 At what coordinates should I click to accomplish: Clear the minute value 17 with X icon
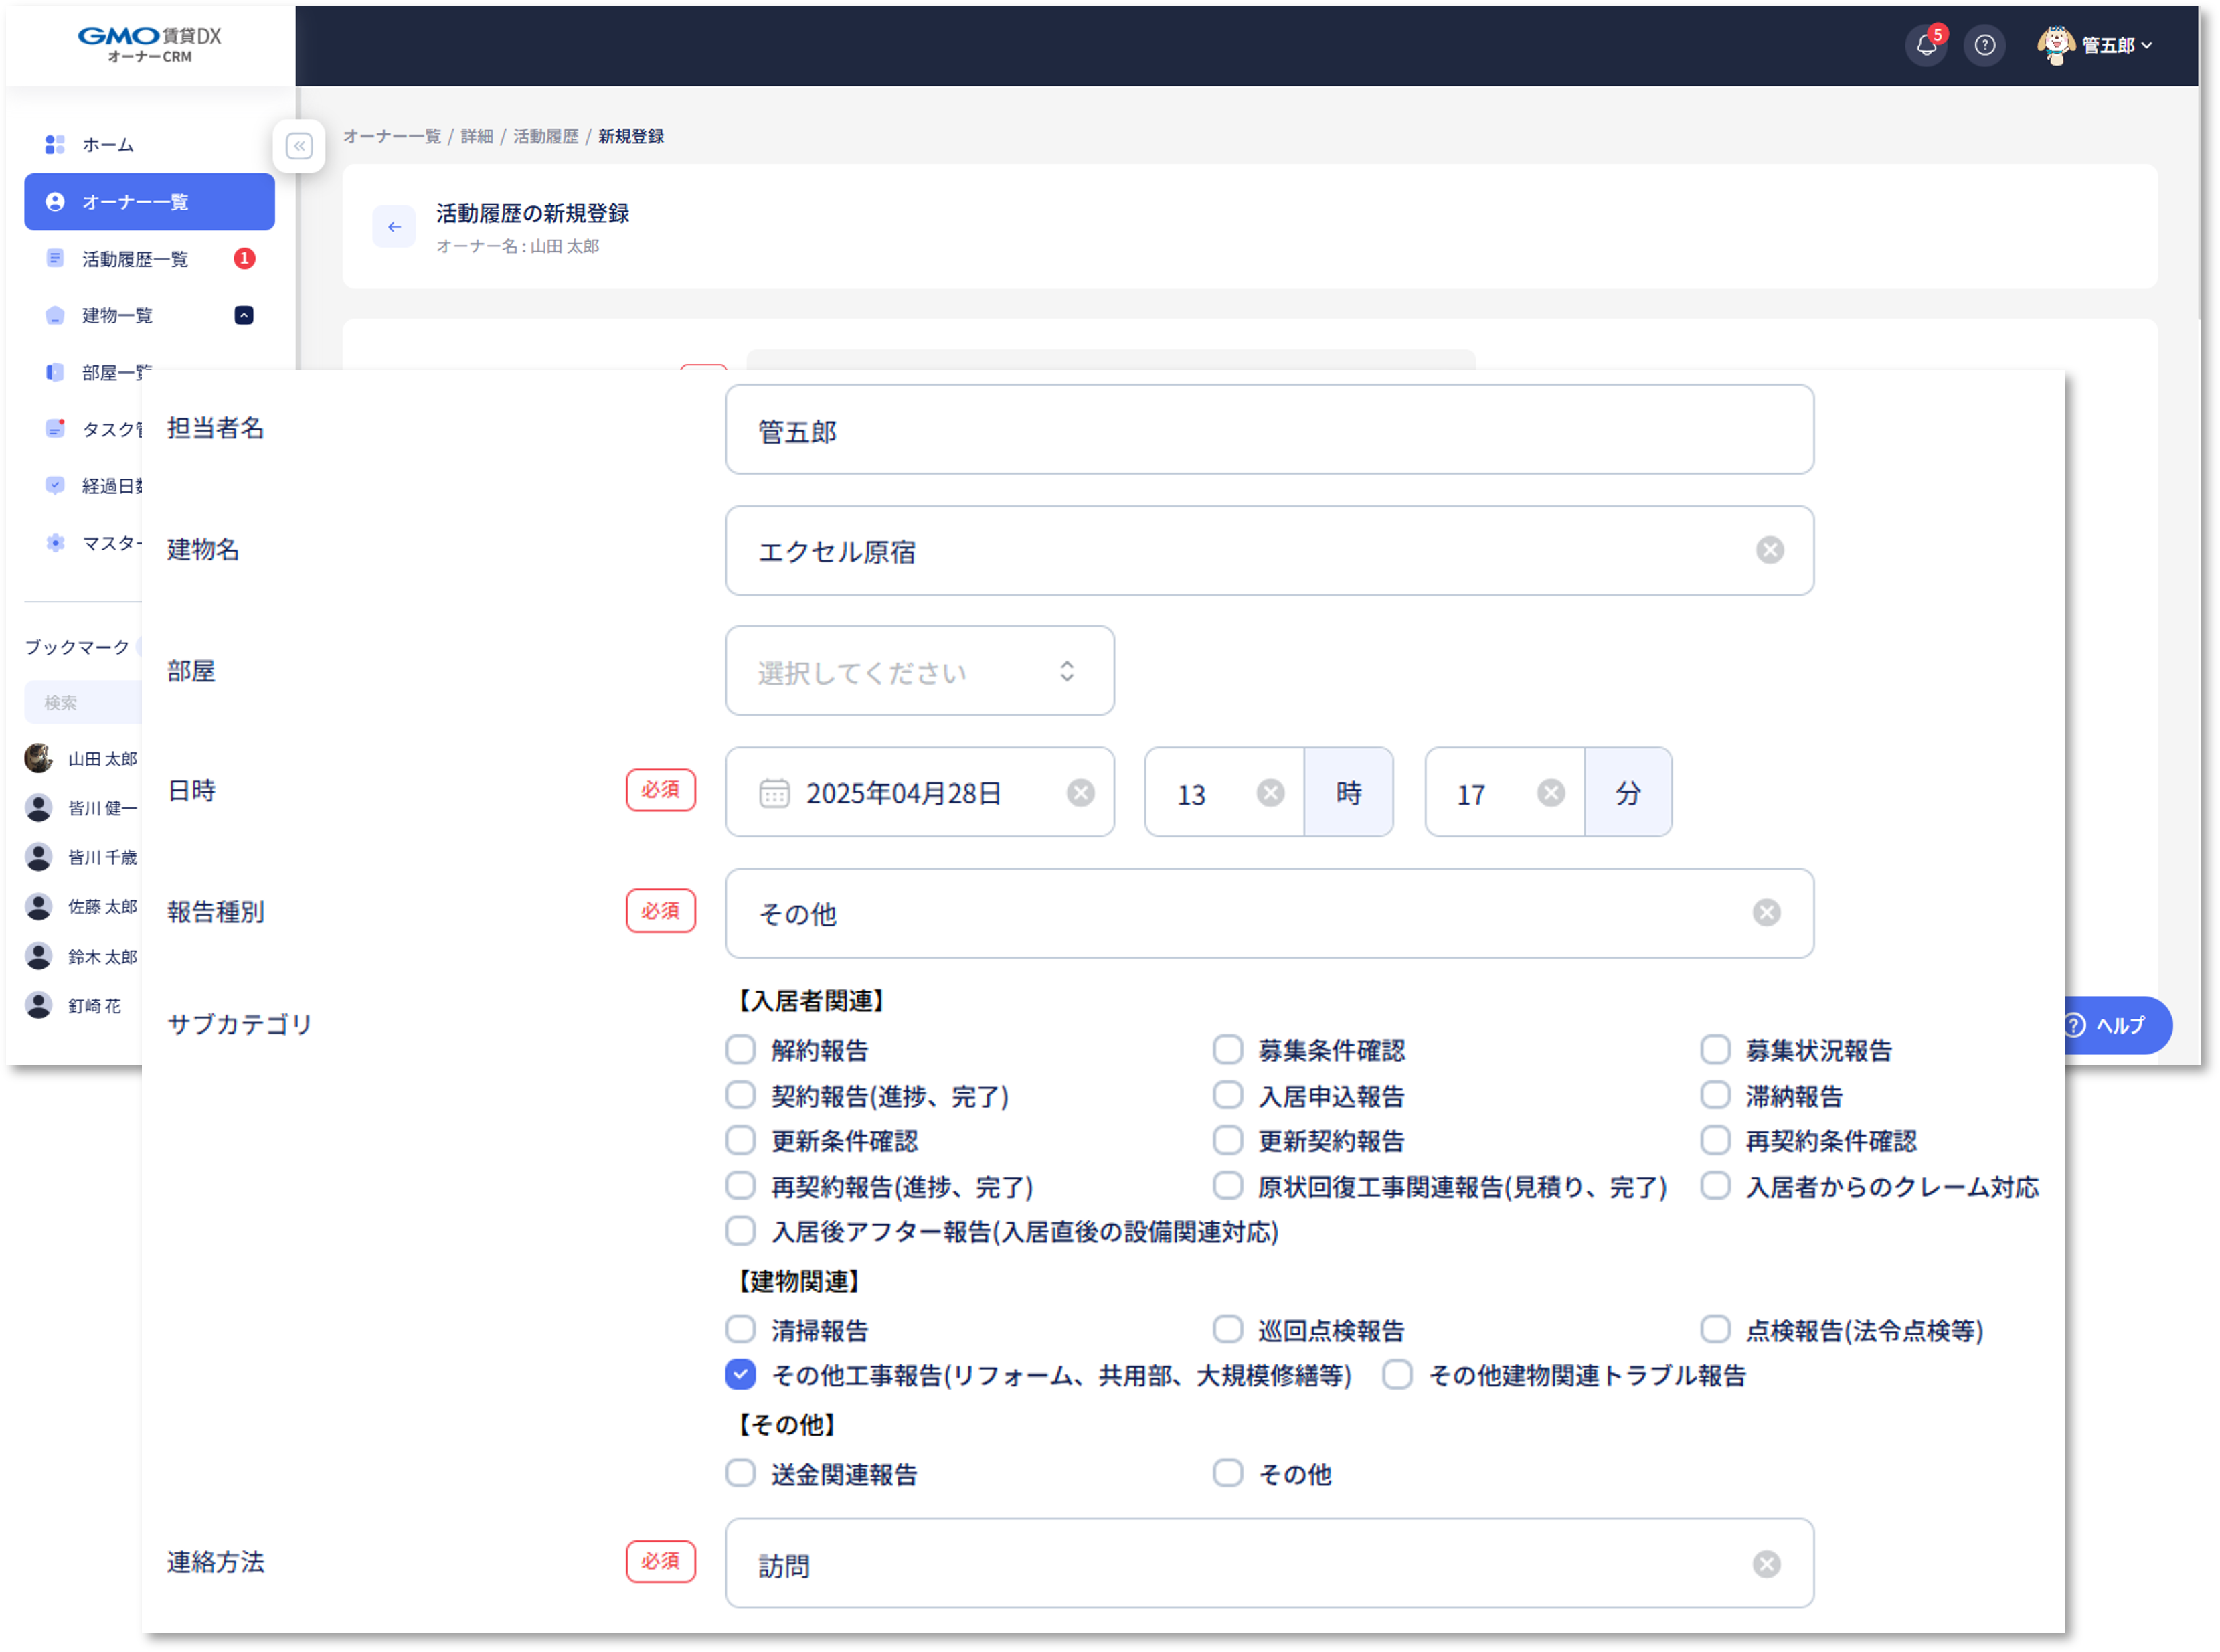pyautogui.click(x=1552, y=793)
